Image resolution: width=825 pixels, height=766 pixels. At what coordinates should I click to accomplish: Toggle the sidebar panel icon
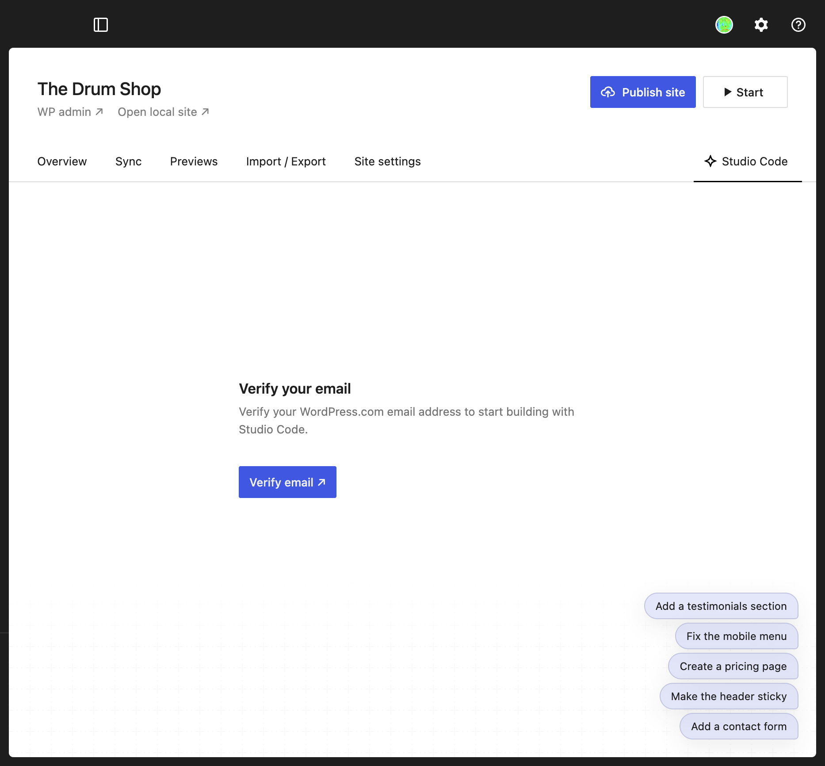[x=101, y=25]
